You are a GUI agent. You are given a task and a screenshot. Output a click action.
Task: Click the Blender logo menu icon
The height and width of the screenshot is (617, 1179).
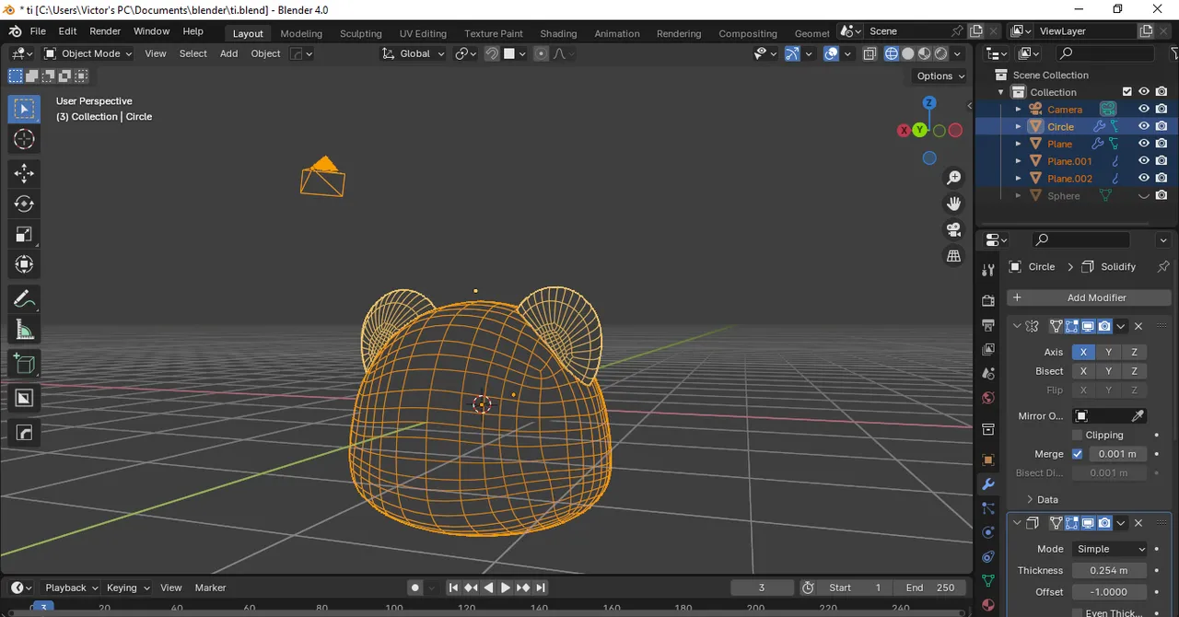point(15,31)
